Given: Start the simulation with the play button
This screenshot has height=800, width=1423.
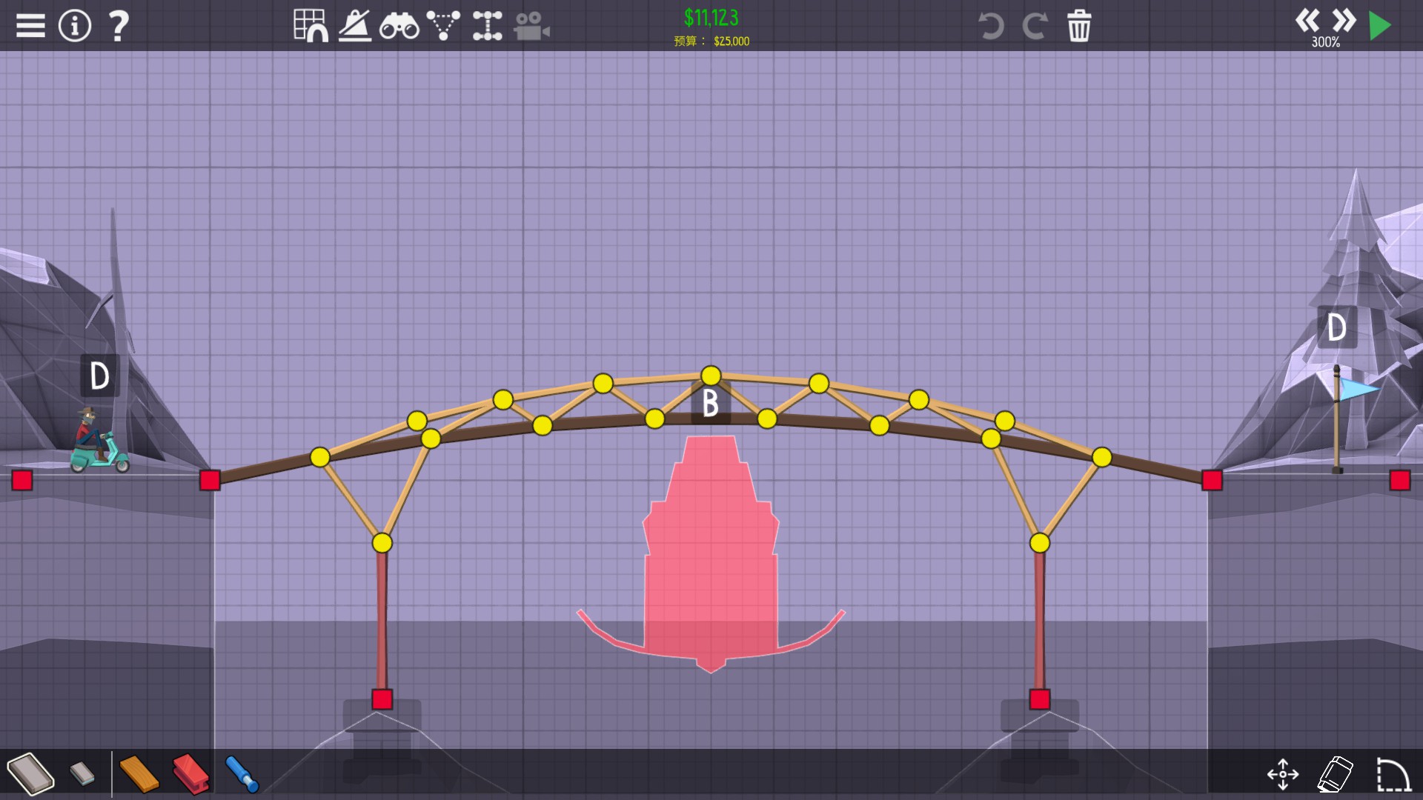Looking at the screenshot, I should pyautogui.click(x=1379, y=26).
